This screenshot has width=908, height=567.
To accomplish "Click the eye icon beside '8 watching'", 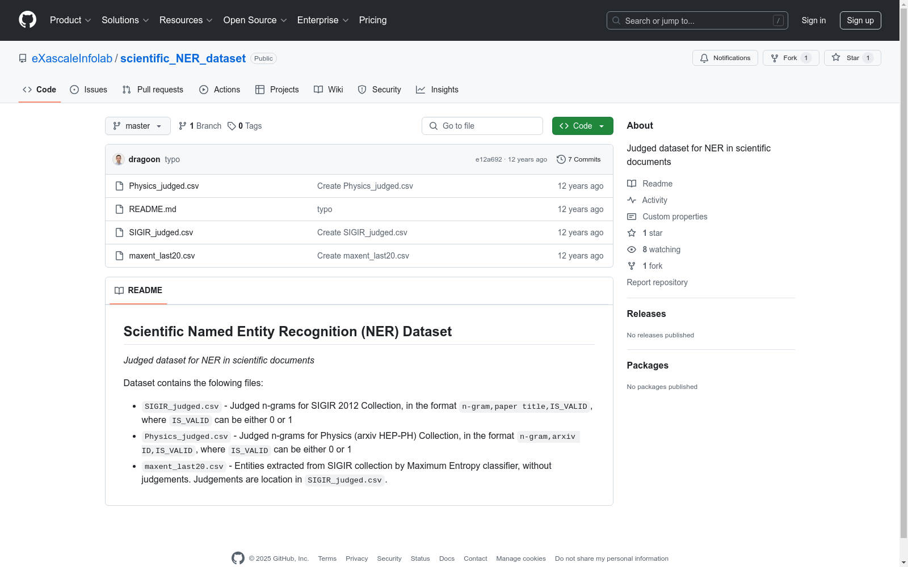I will click(632, 249).
